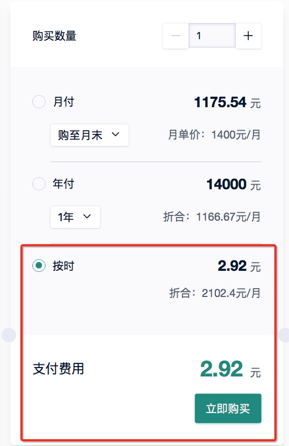This screenshot has width=289, height=446.
Task: Open the 1年 yearly duration dropdown
Action: (75, 217)
